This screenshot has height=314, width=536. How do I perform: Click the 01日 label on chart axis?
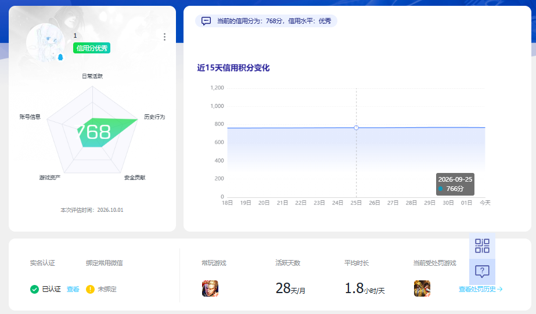click(x=467, y=203)
